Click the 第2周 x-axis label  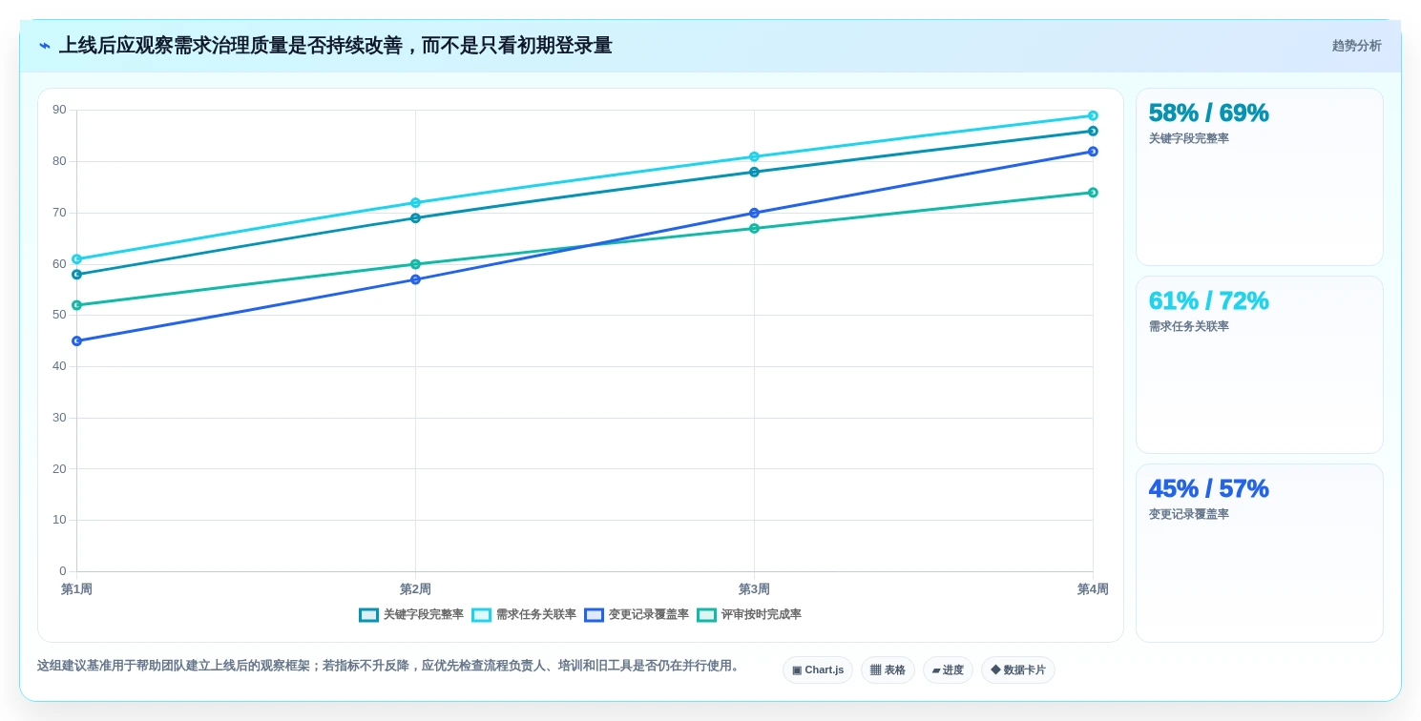(415, 589)
